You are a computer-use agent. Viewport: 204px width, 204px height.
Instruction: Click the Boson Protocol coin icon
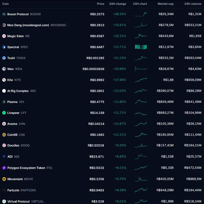[x=4, y=14]
